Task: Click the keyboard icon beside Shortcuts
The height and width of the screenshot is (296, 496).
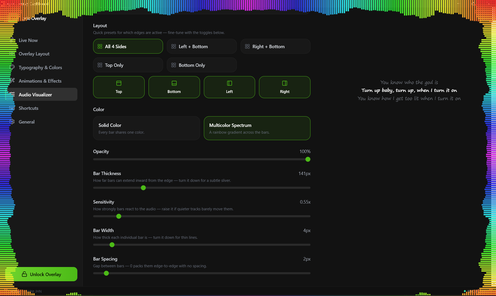Action: 12,108
